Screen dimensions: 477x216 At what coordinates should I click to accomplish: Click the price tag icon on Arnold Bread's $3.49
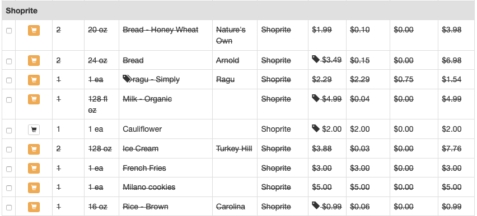(316, 59)
